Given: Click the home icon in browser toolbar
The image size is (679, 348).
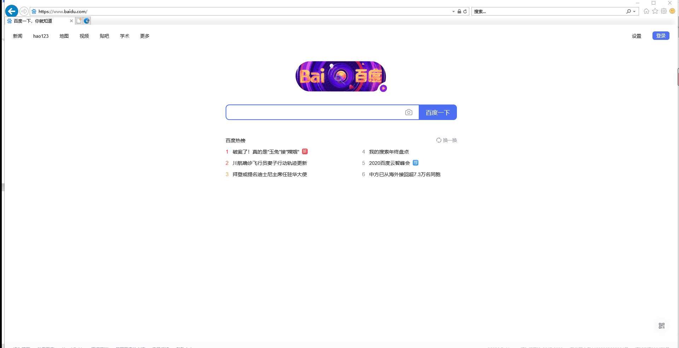Looking at the screenshot, I should click(x=646, y=11).
